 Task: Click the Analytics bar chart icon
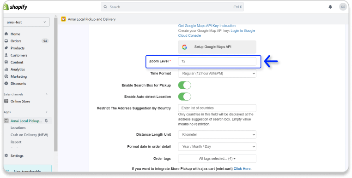(x=6, y=69)
